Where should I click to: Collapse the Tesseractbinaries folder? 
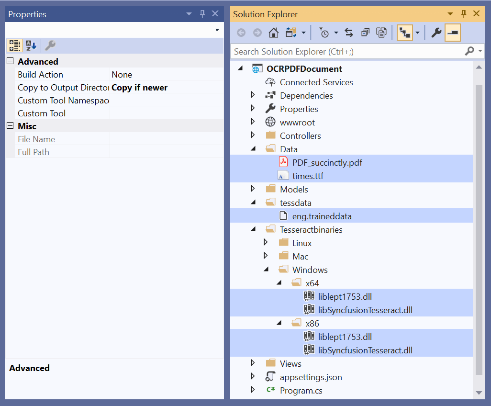click(x=253, y=229)
